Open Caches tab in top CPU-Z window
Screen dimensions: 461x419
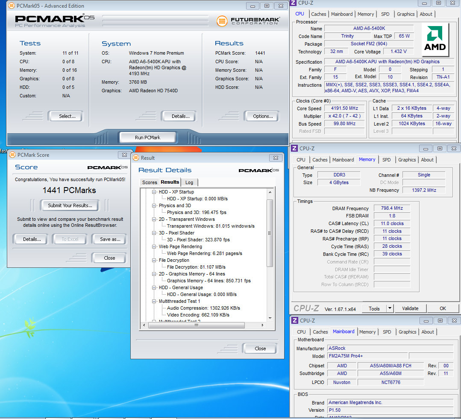[x=318, y=14]
